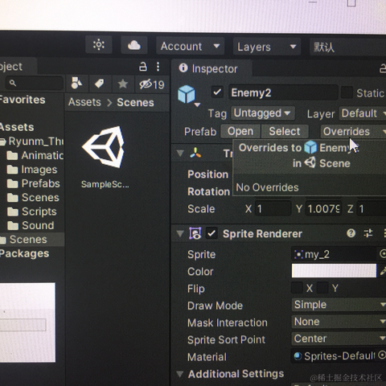Viewport: 386px width, 386px height.
Task: Open Sprite Renderer help icon
Action: [x=351, y=233]
